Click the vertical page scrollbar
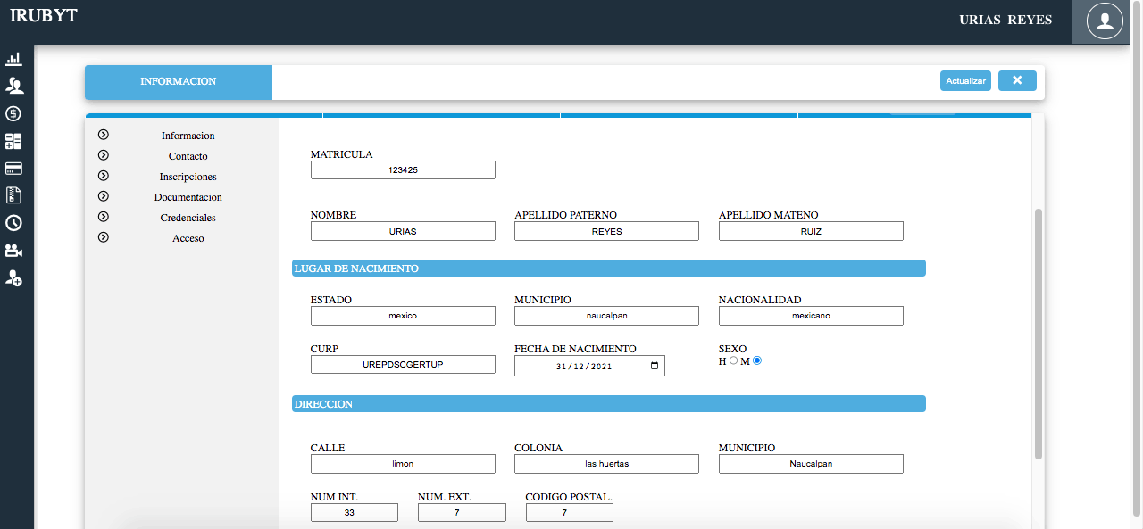 click(x=1038, y=335)
